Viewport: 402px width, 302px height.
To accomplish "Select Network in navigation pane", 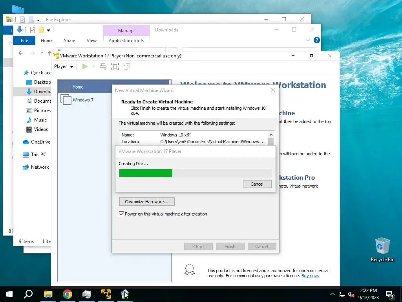I will pyautogui.click(x=36, y=167).
